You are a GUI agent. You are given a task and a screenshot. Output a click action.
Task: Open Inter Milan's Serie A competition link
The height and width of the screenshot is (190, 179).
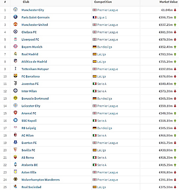click(x=102, y=91)
